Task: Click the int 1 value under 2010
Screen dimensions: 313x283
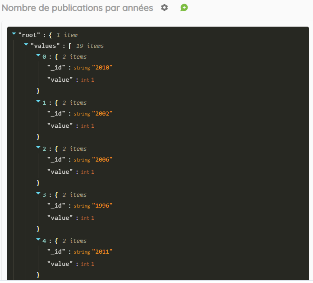Action: point(92,80)
